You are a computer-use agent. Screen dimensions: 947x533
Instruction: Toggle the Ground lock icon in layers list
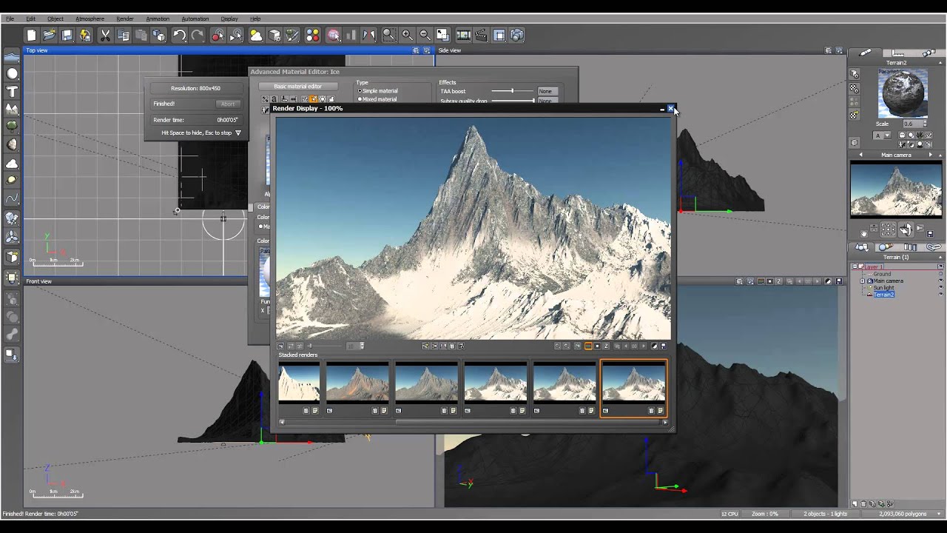point(941,274)
